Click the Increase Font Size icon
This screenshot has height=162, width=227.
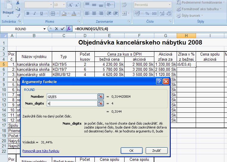70,5
